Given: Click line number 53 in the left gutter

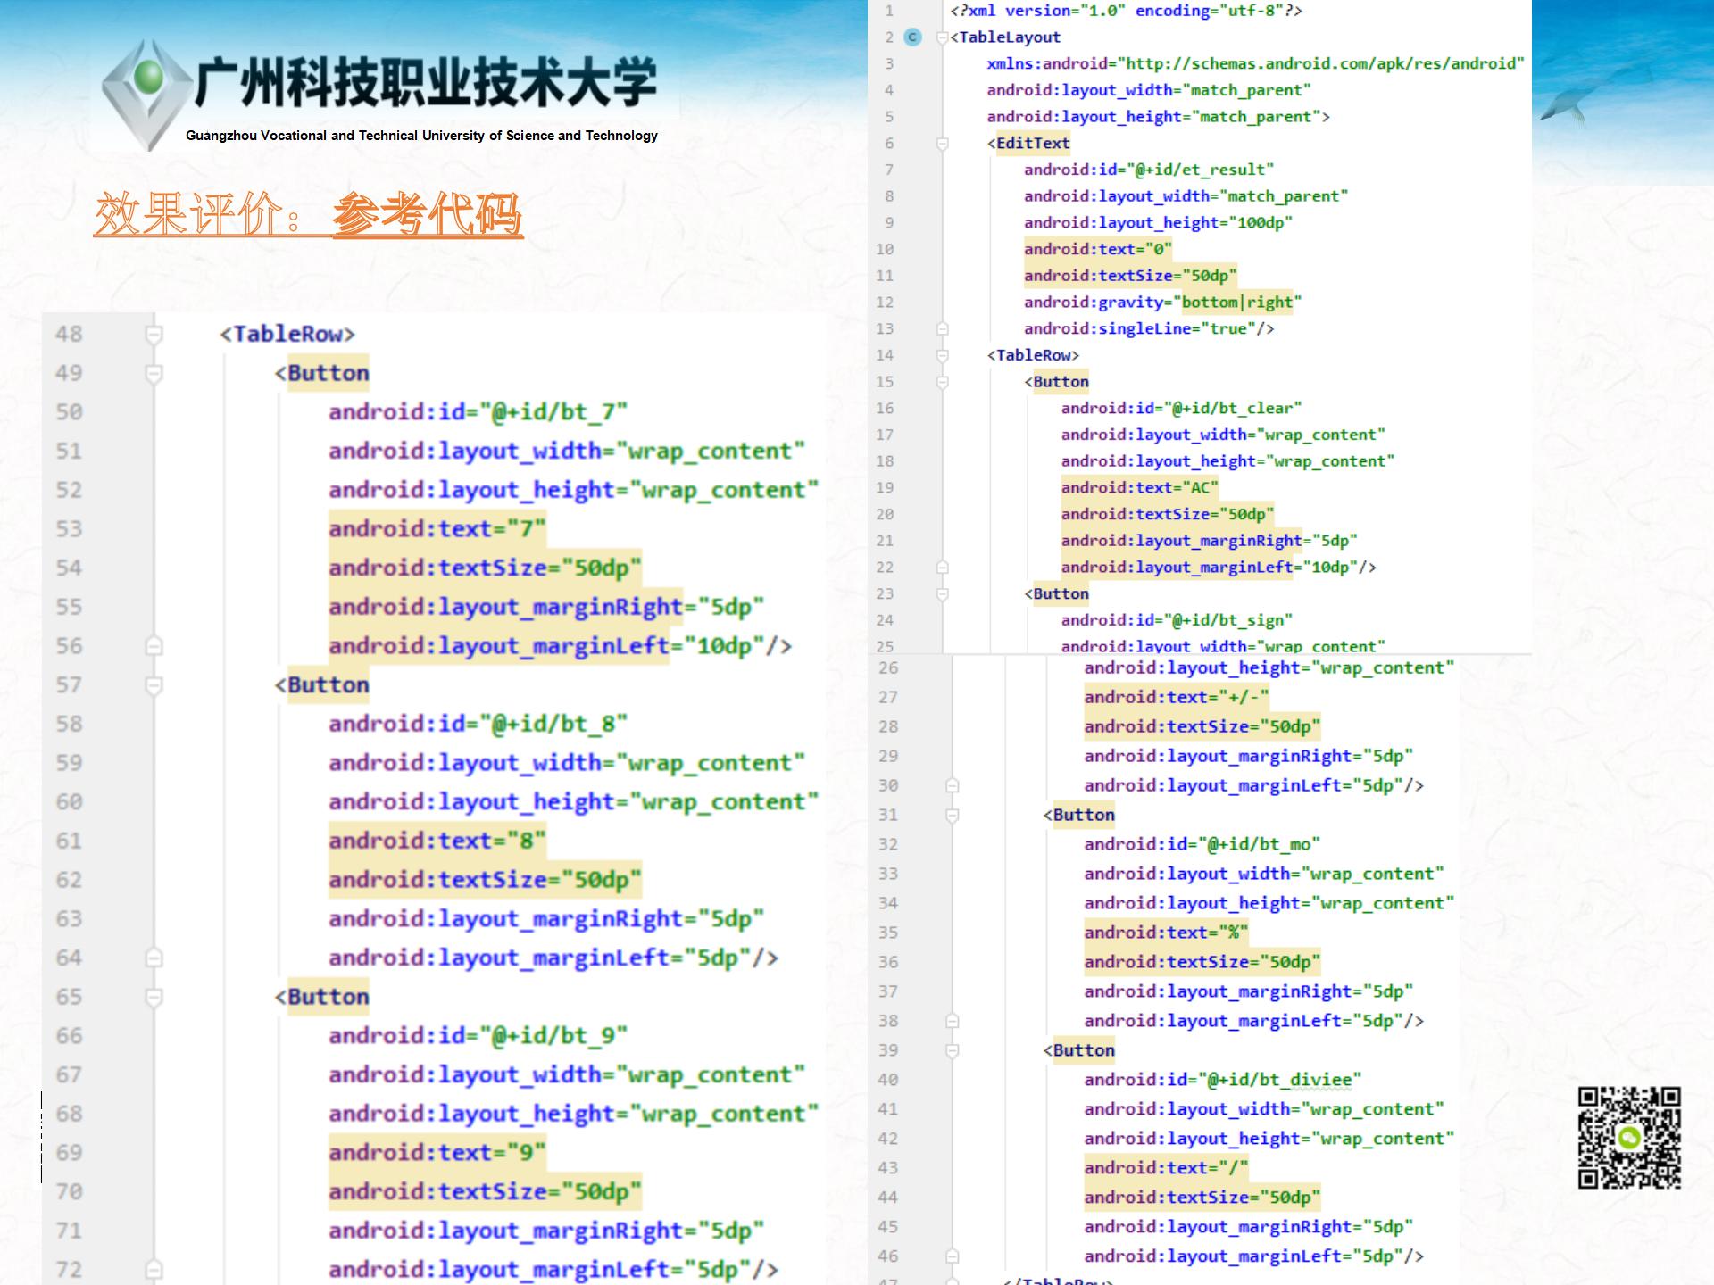Looking at the screenshot, I should tap(69, 529).
